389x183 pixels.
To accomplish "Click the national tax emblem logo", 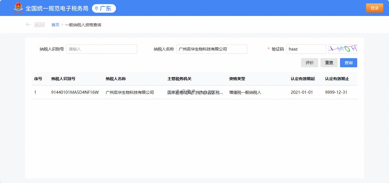I will (x=18, y=8).
